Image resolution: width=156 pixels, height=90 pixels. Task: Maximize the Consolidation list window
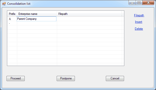pyautogui.click(x=139, y=3)
